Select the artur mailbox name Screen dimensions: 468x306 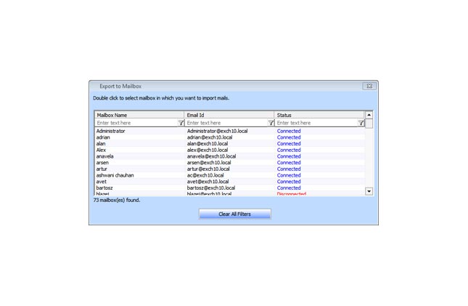pos(102,169)
